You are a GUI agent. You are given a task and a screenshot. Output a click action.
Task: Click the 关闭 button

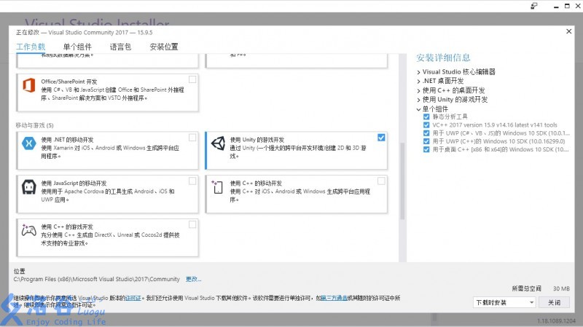click(x=555, y=302)
